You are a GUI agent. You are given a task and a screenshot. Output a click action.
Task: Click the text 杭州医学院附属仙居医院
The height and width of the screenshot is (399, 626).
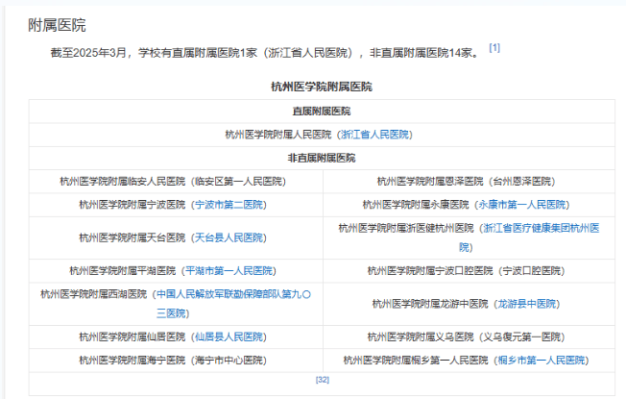pyautogui.click(x=132, y=337)
